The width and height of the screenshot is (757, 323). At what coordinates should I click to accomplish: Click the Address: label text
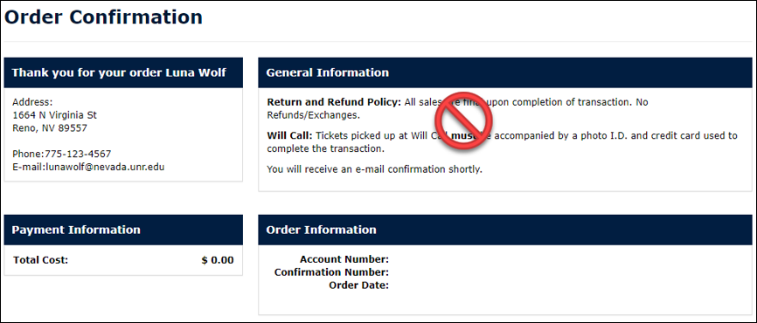tap(32, 102)
